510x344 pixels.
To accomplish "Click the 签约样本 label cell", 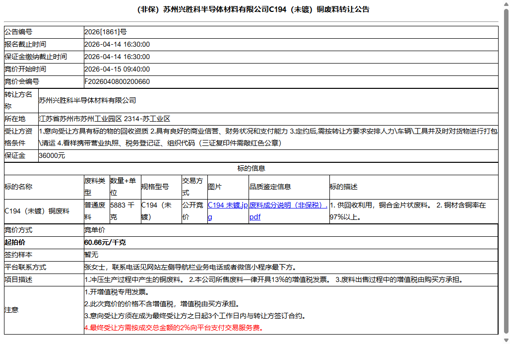I will tap(44, 255).
